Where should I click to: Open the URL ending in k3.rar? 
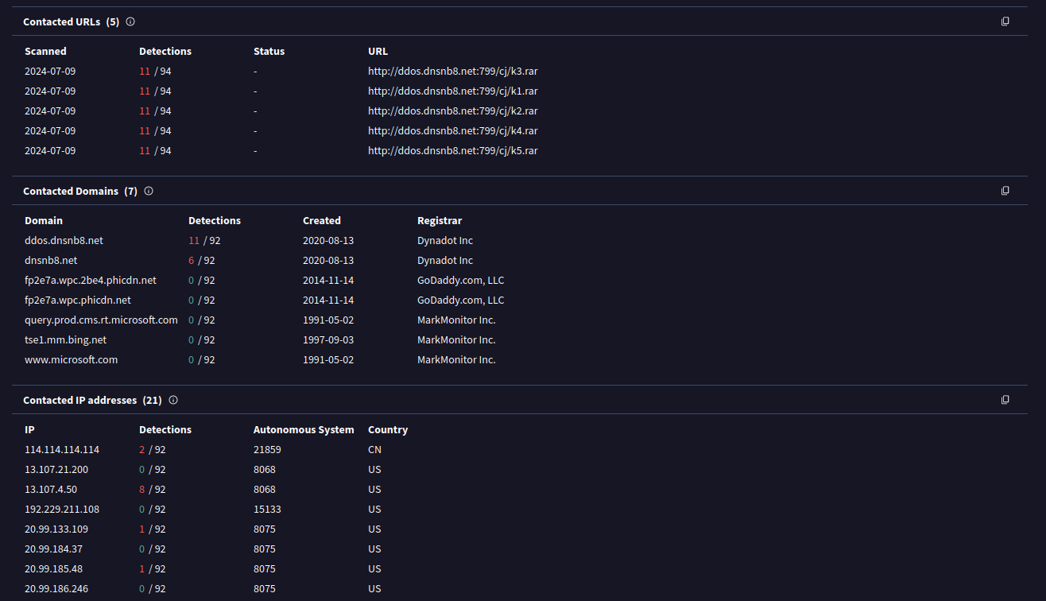click(452, 72)
